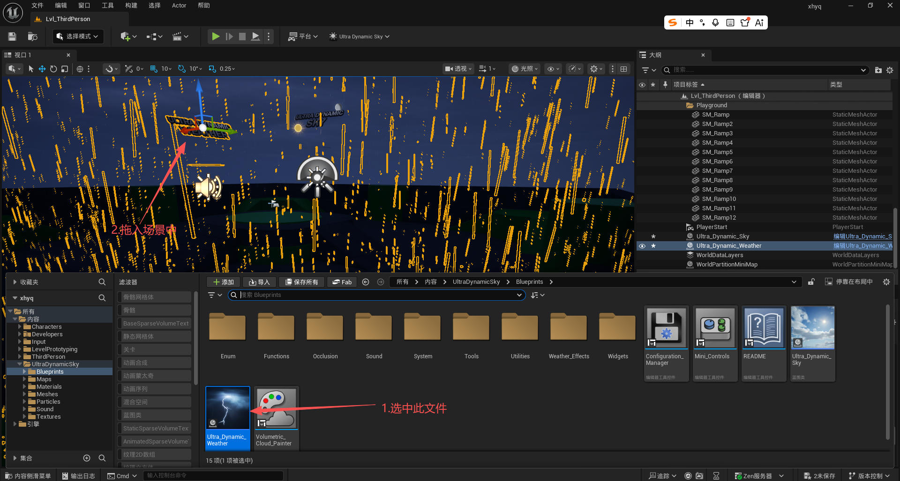
Task: Activate the scale gizmo tool
Action: tap(65, 69)
